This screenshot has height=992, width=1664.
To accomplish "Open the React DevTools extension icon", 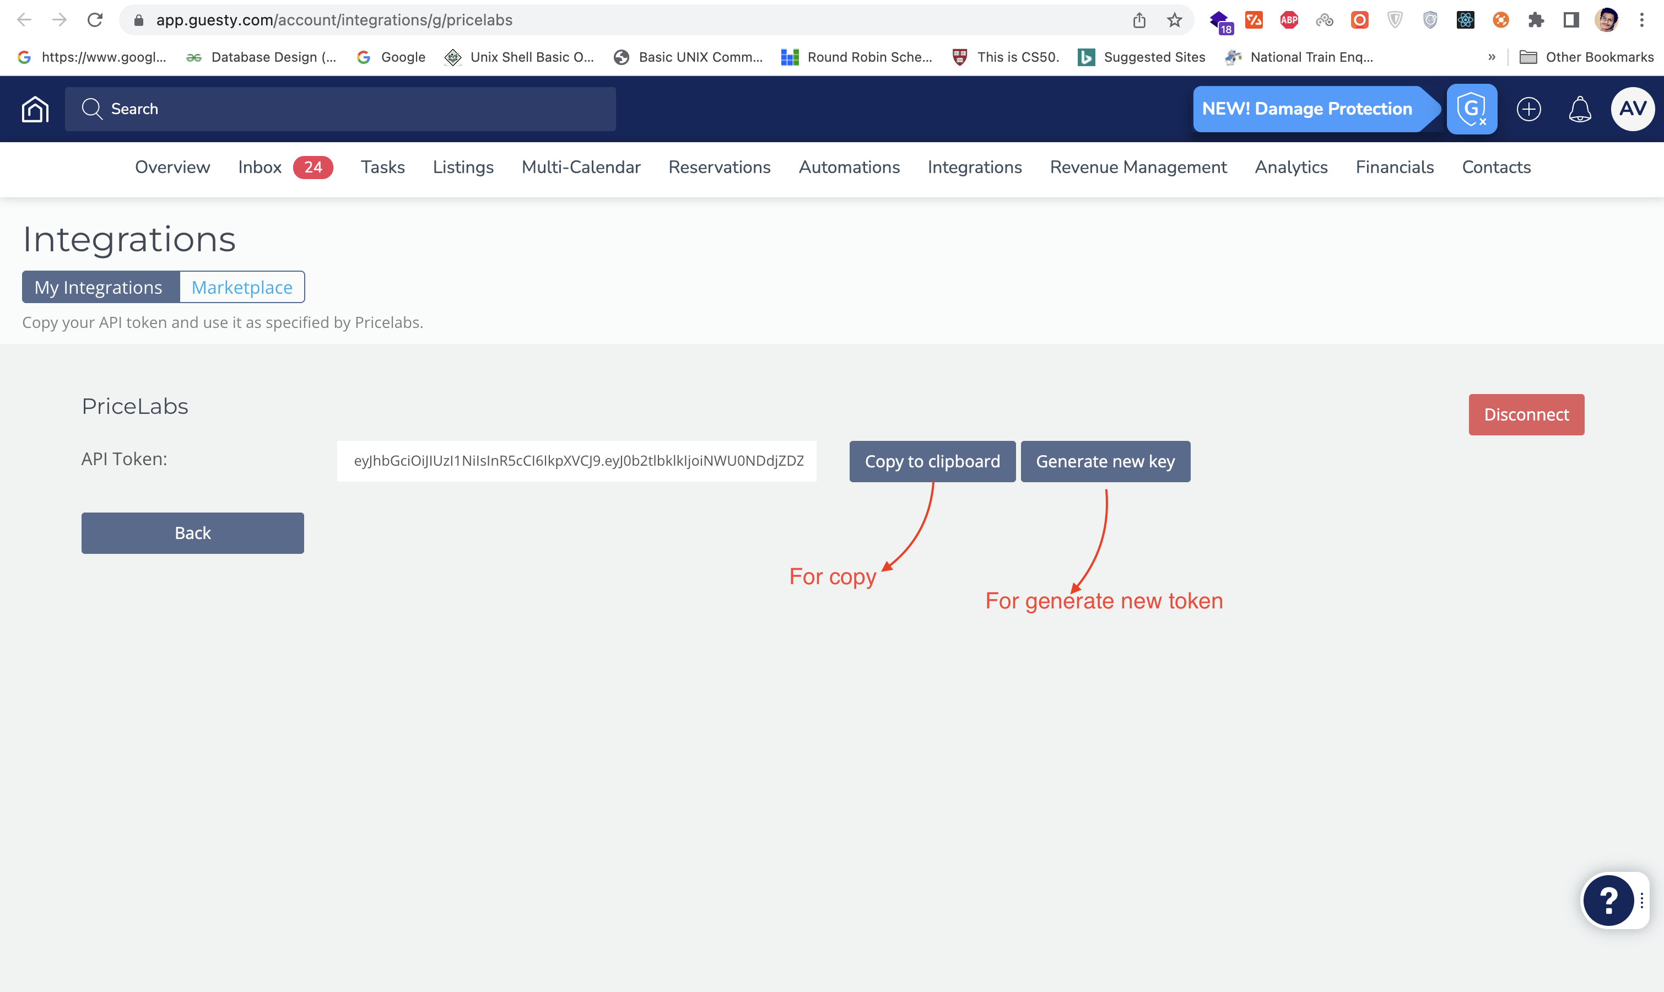I will [x=1465, y=20].
